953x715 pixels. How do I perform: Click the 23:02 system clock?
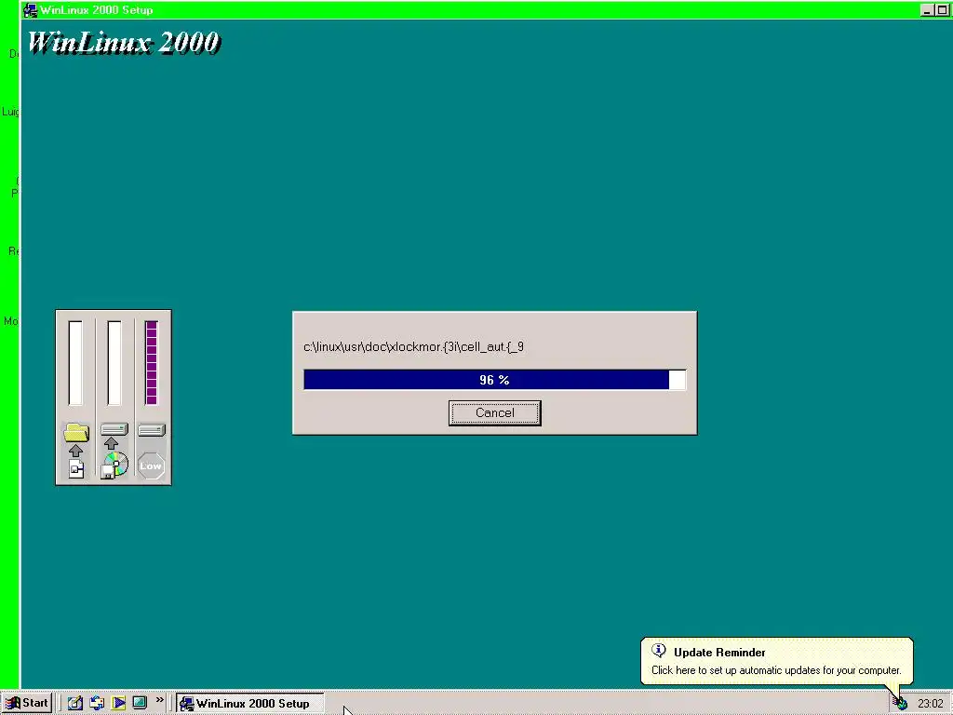(930, 704)
